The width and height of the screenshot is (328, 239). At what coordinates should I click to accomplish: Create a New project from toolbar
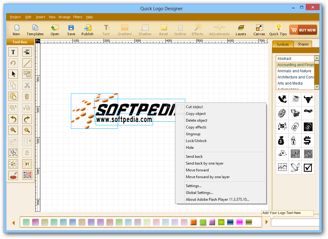click(16, 30)
